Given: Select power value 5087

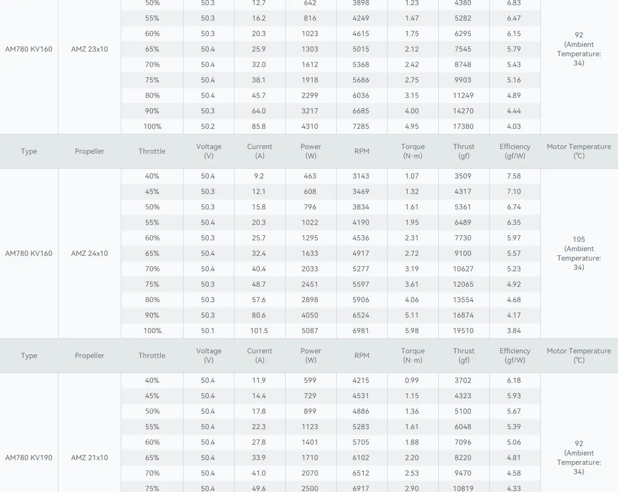Looking at the screenshot, I should tap(310, 330).
